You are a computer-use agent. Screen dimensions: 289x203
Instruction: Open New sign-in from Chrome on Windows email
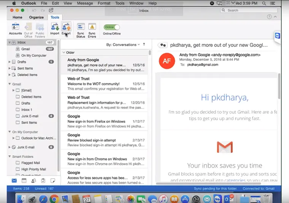104,159
